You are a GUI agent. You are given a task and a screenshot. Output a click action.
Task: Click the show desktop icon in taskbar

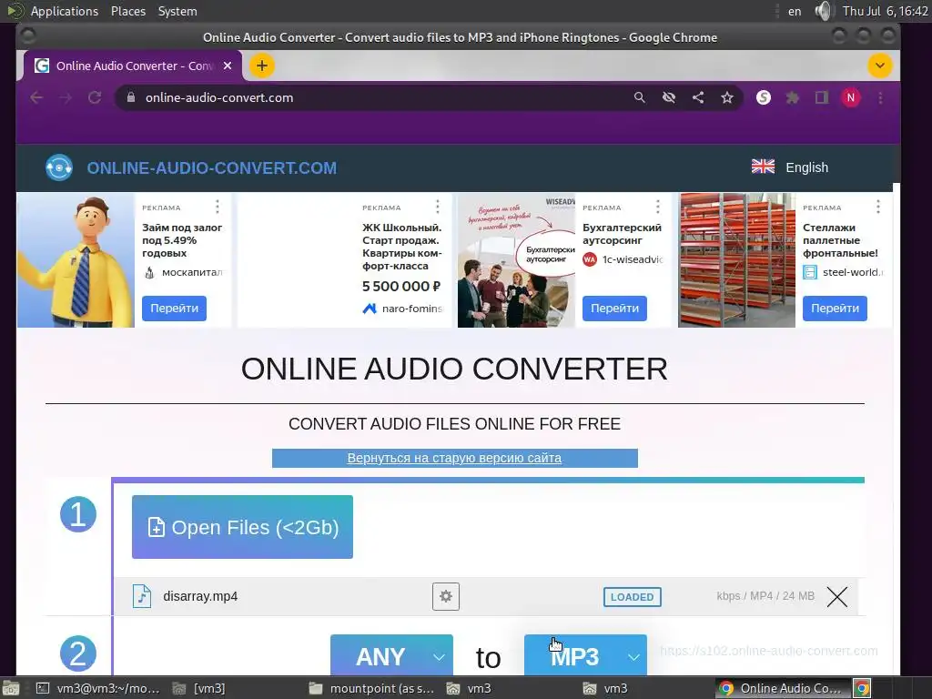point(11,688)
